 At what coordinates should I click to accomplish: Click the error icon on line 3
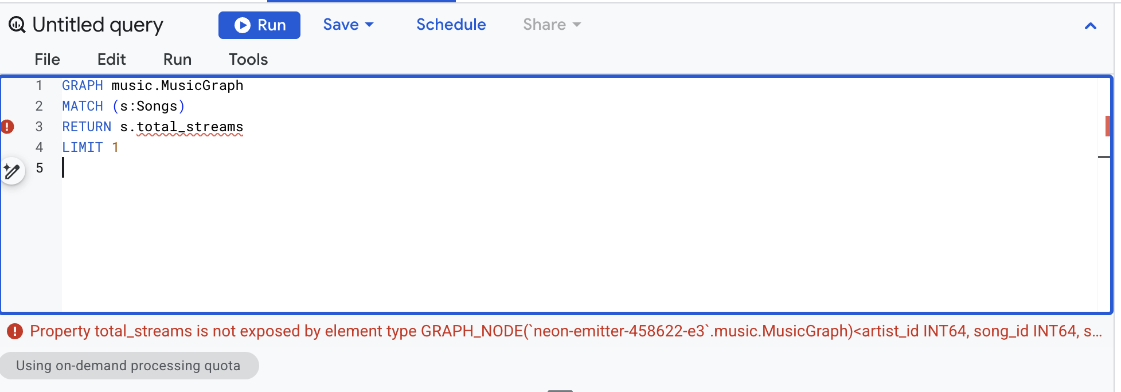pos(7,127)
